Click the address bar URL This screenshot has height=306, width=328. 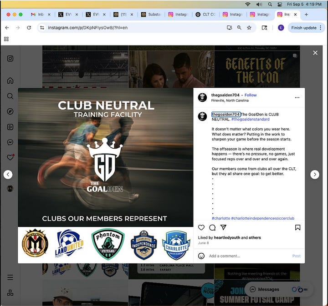click(x=88, y=28)
